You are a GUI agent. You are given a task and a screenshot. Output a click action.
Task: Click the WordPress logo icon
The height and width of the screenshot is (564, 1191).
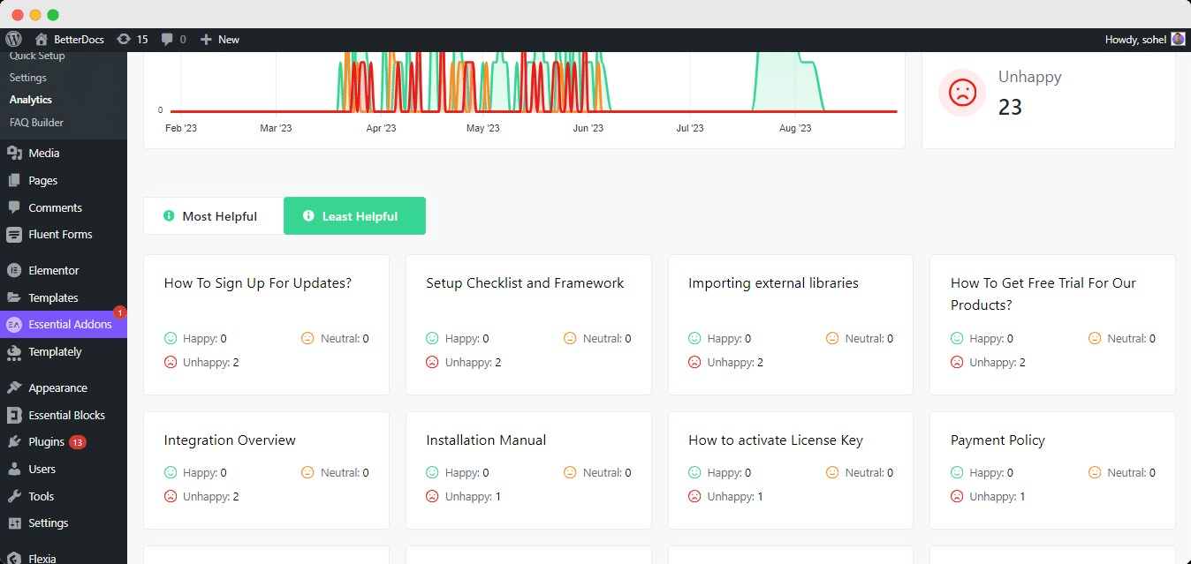click(13, 39)
